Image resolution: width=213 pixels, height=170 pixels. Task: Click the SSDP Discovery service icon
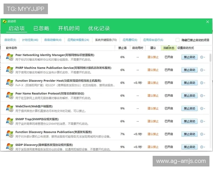click(x=10, y=147)
